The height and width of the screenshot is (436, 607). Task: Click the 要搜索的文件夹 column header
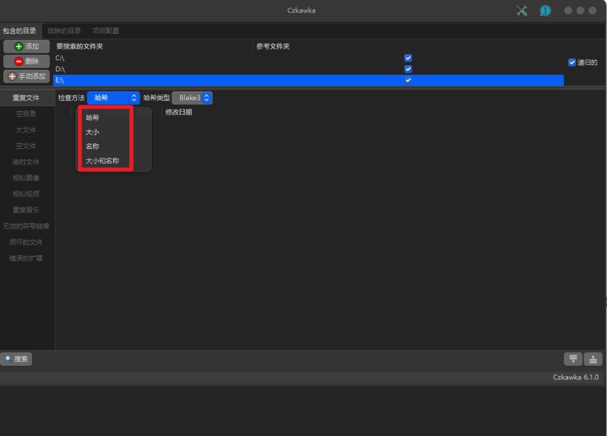tap(80, 47)
